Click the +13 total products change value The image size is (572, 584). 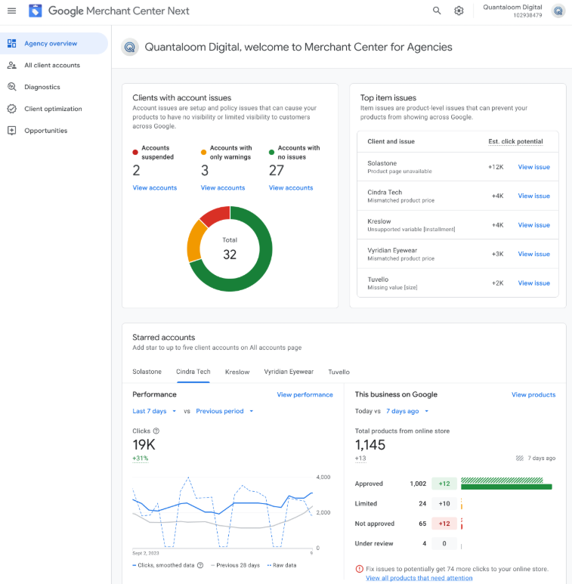(360, 458)
